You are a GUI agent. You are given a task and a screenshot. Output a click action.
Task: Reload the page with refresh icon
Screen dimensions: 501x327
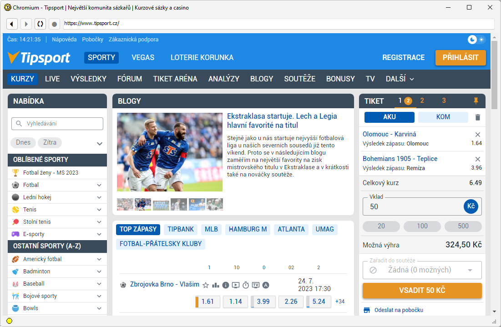(40, 24)
